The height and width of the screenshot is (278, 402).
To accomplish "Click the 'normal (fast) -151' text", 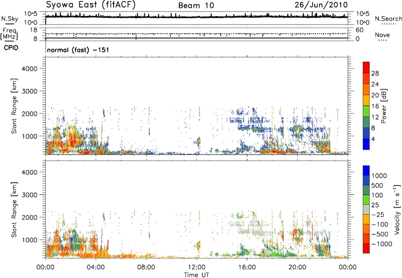I will pyautogui.click(x=78, y=50).
